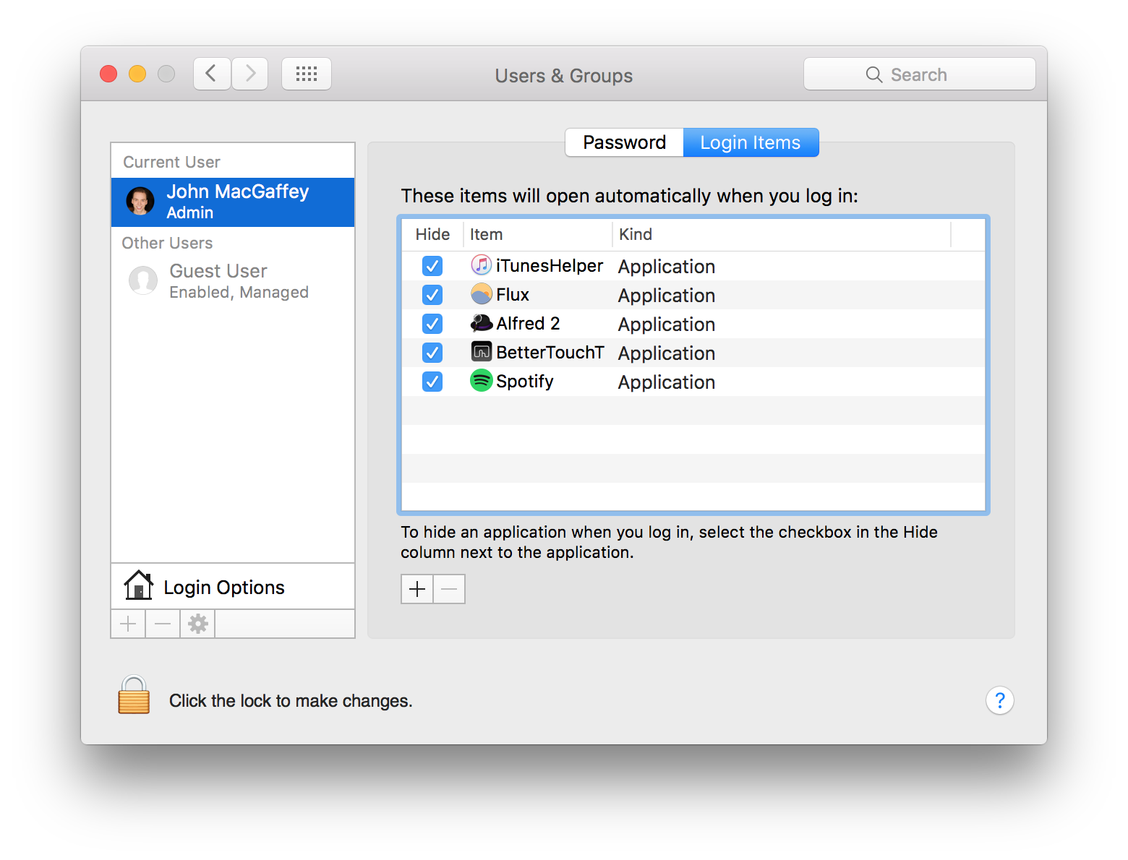The height and width of the screenshot is (860, 1128).
Task: Minimize the window with the yellow button
Action: click(x=137, y=74)
